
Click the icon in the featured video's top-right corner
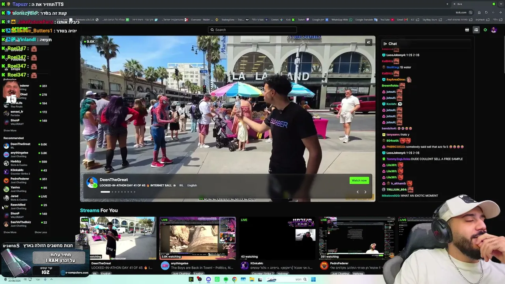(368, 42)
